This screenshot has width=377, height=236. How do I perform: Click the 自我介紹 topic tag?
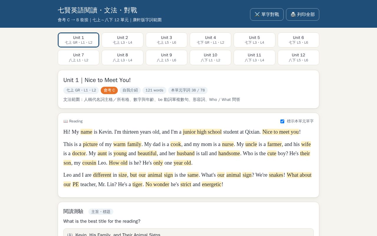(x=130, y=90)
